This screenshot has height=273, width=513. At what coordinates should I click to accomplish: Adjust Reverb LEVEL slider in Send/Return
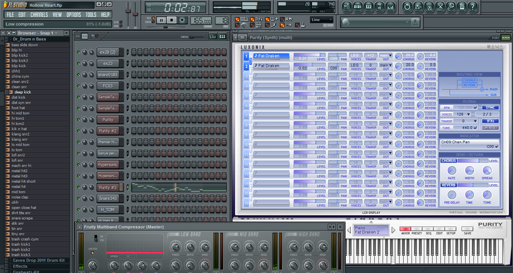[x=473, y=185]
